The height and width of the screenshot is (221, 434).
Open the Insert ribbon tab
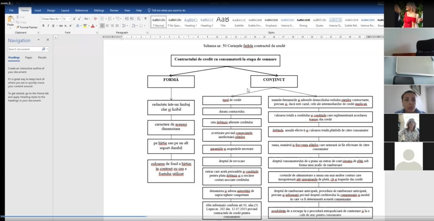[38, 11]
